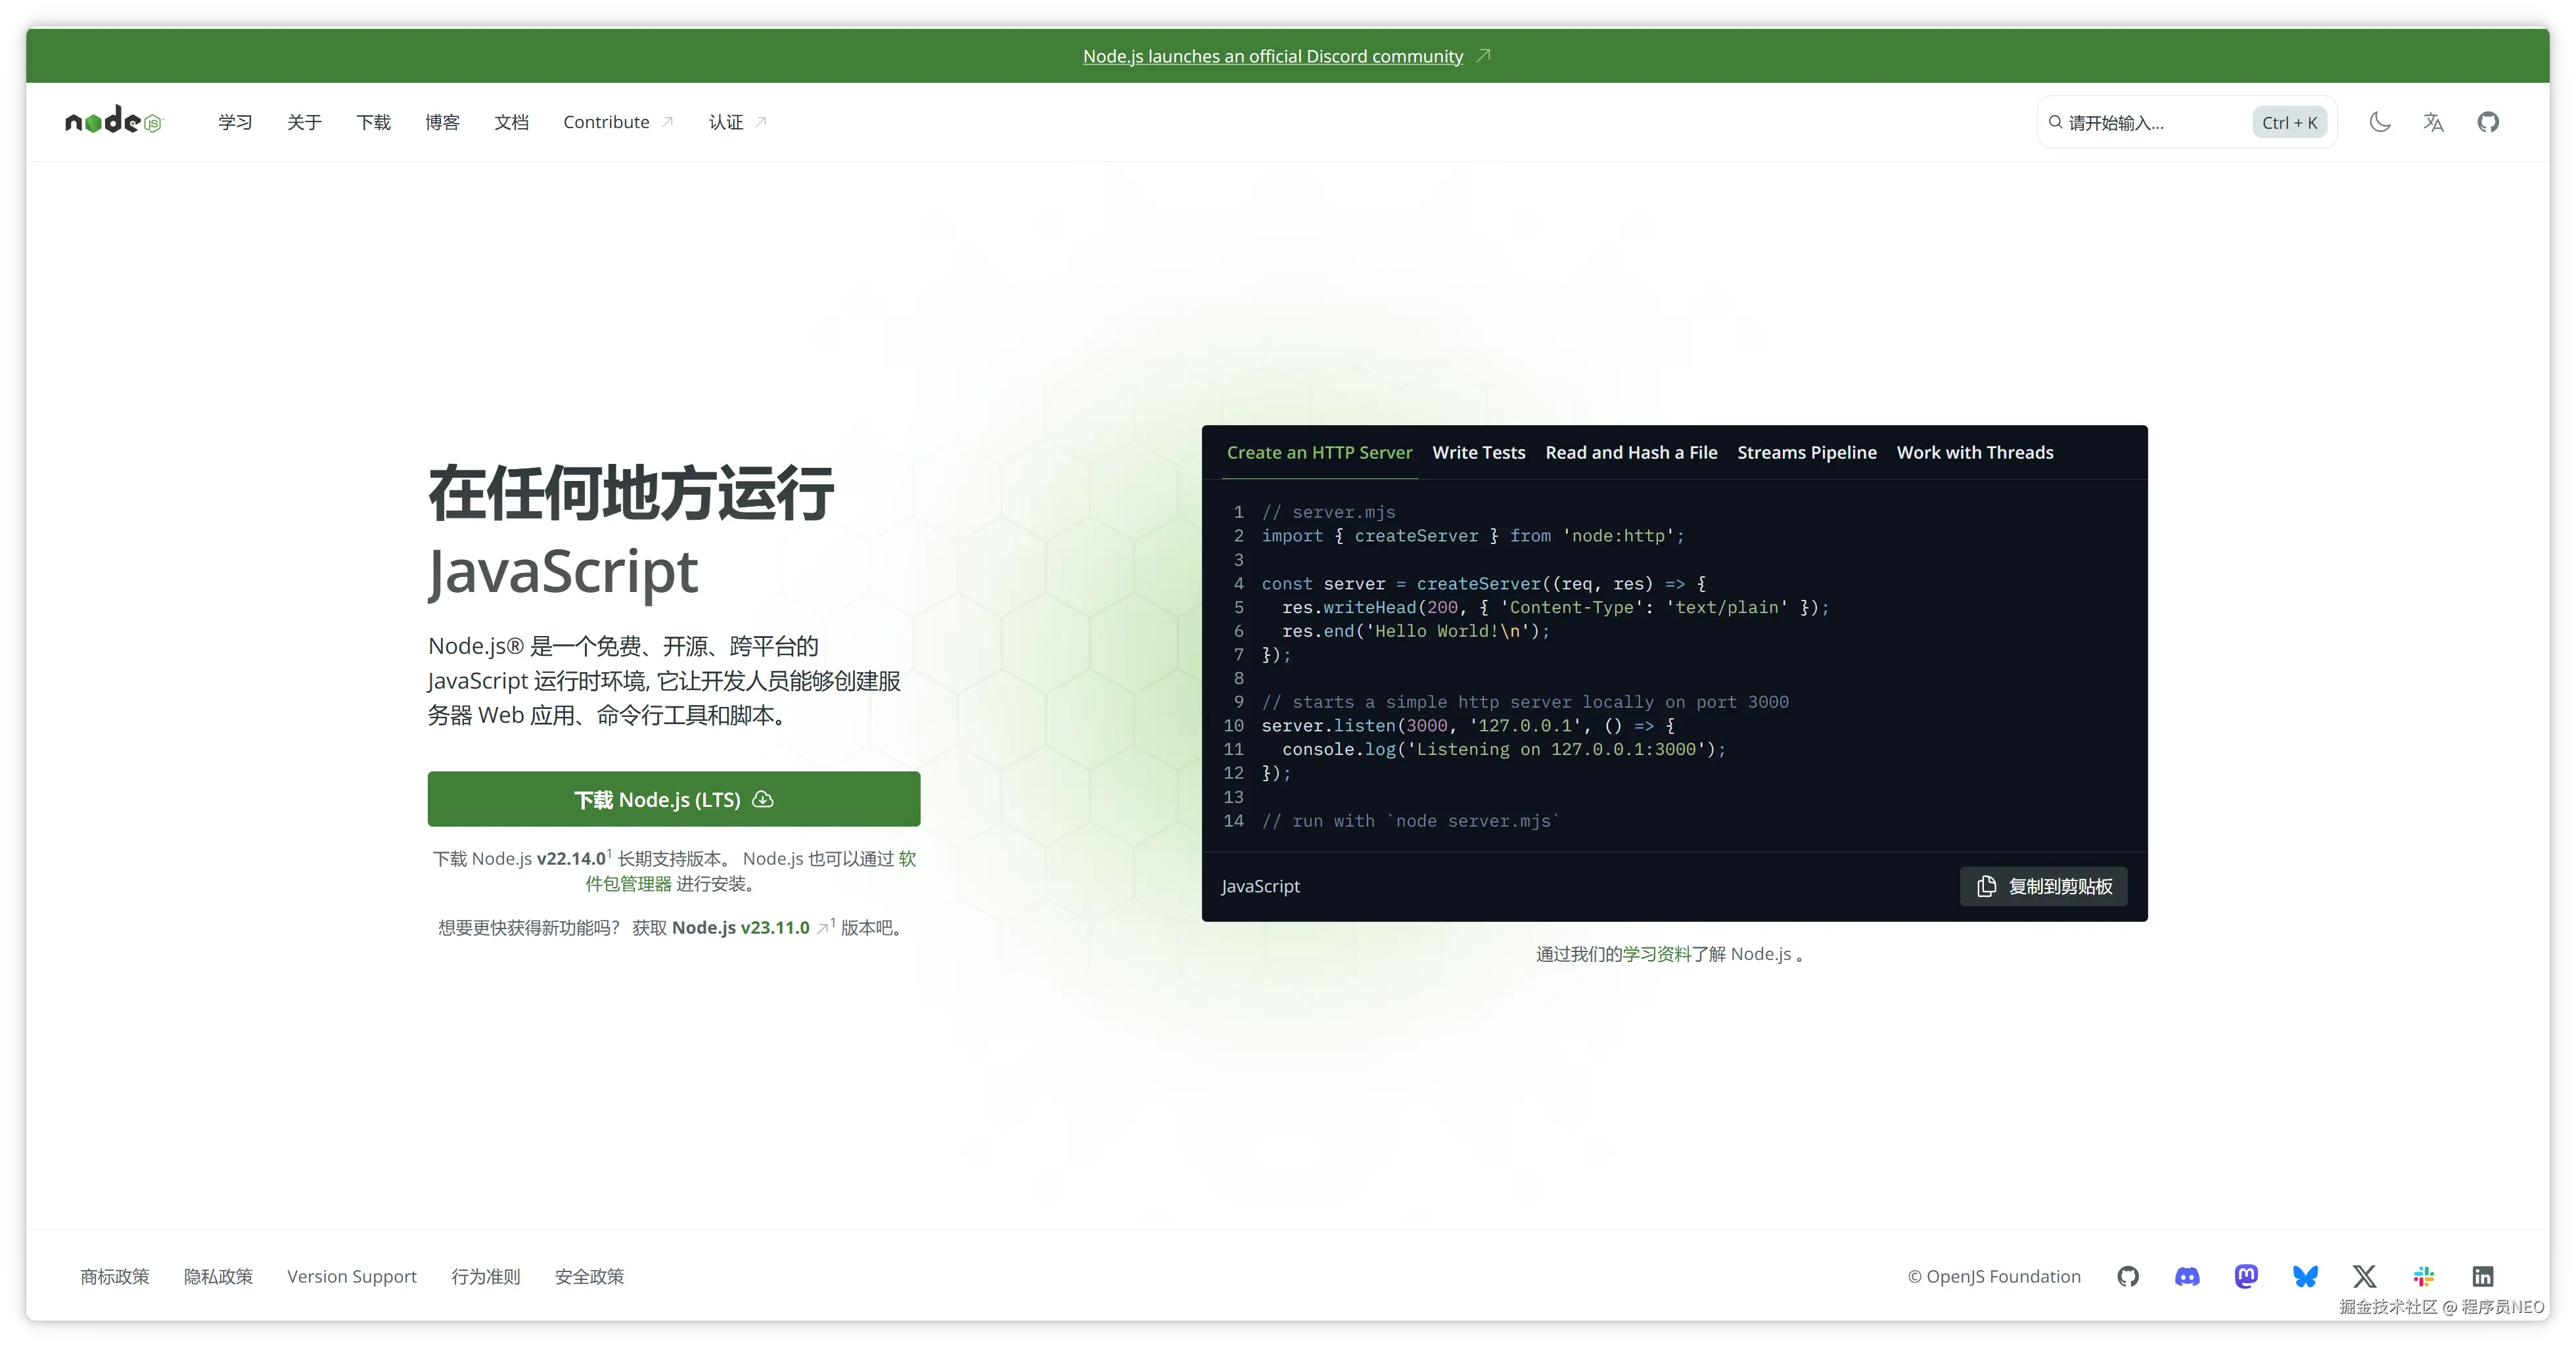Image resolution: width=2576 pixels, height=1347 pixels.
Task: Click the 下载 Node.js (LTS) button
Action: point(673,799)
